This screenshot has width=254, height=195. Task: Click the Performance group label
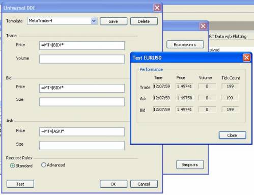(151, 69)
